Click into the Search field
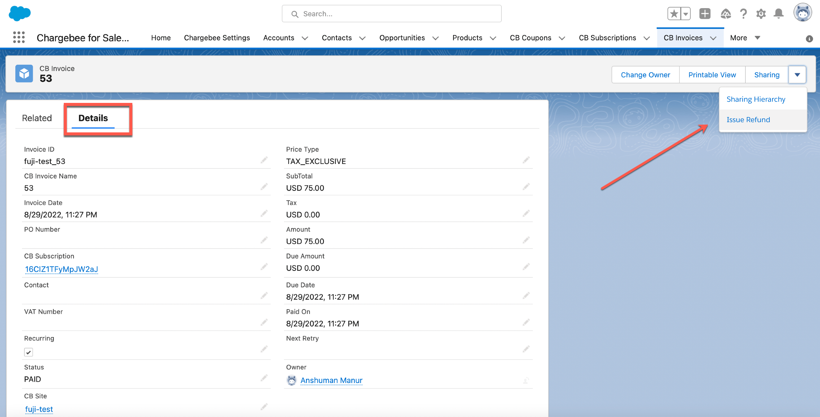This screenshot has height=417, width=820. click(392, 14)
